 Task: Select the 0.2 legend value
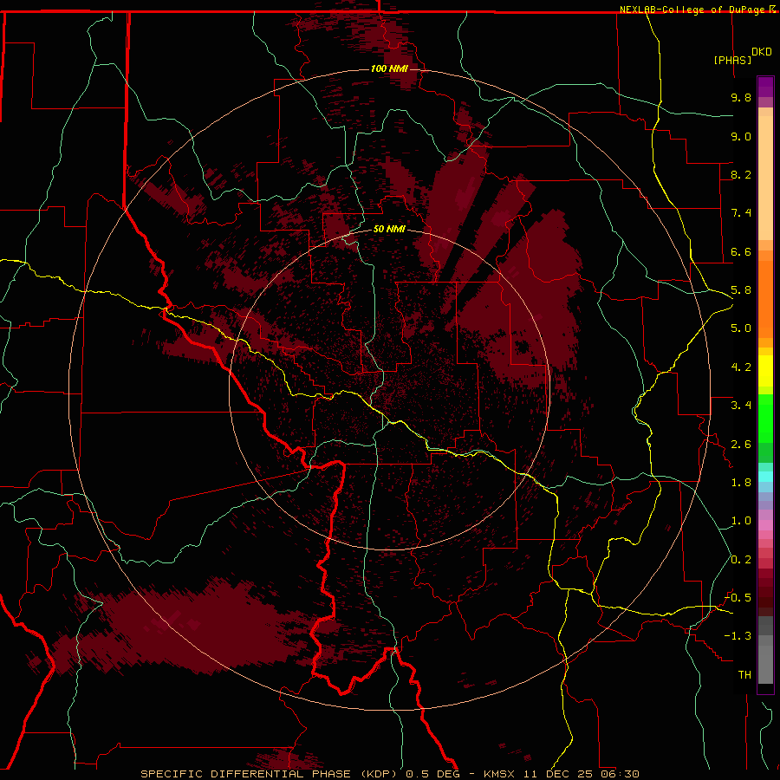click(x=741, y=560)
